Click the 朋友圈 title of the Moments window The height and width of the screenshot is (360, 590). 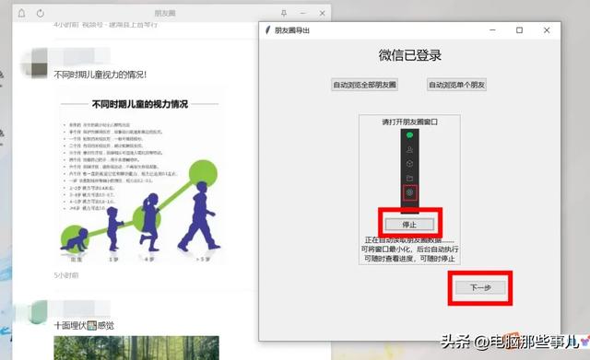(165, 13)
